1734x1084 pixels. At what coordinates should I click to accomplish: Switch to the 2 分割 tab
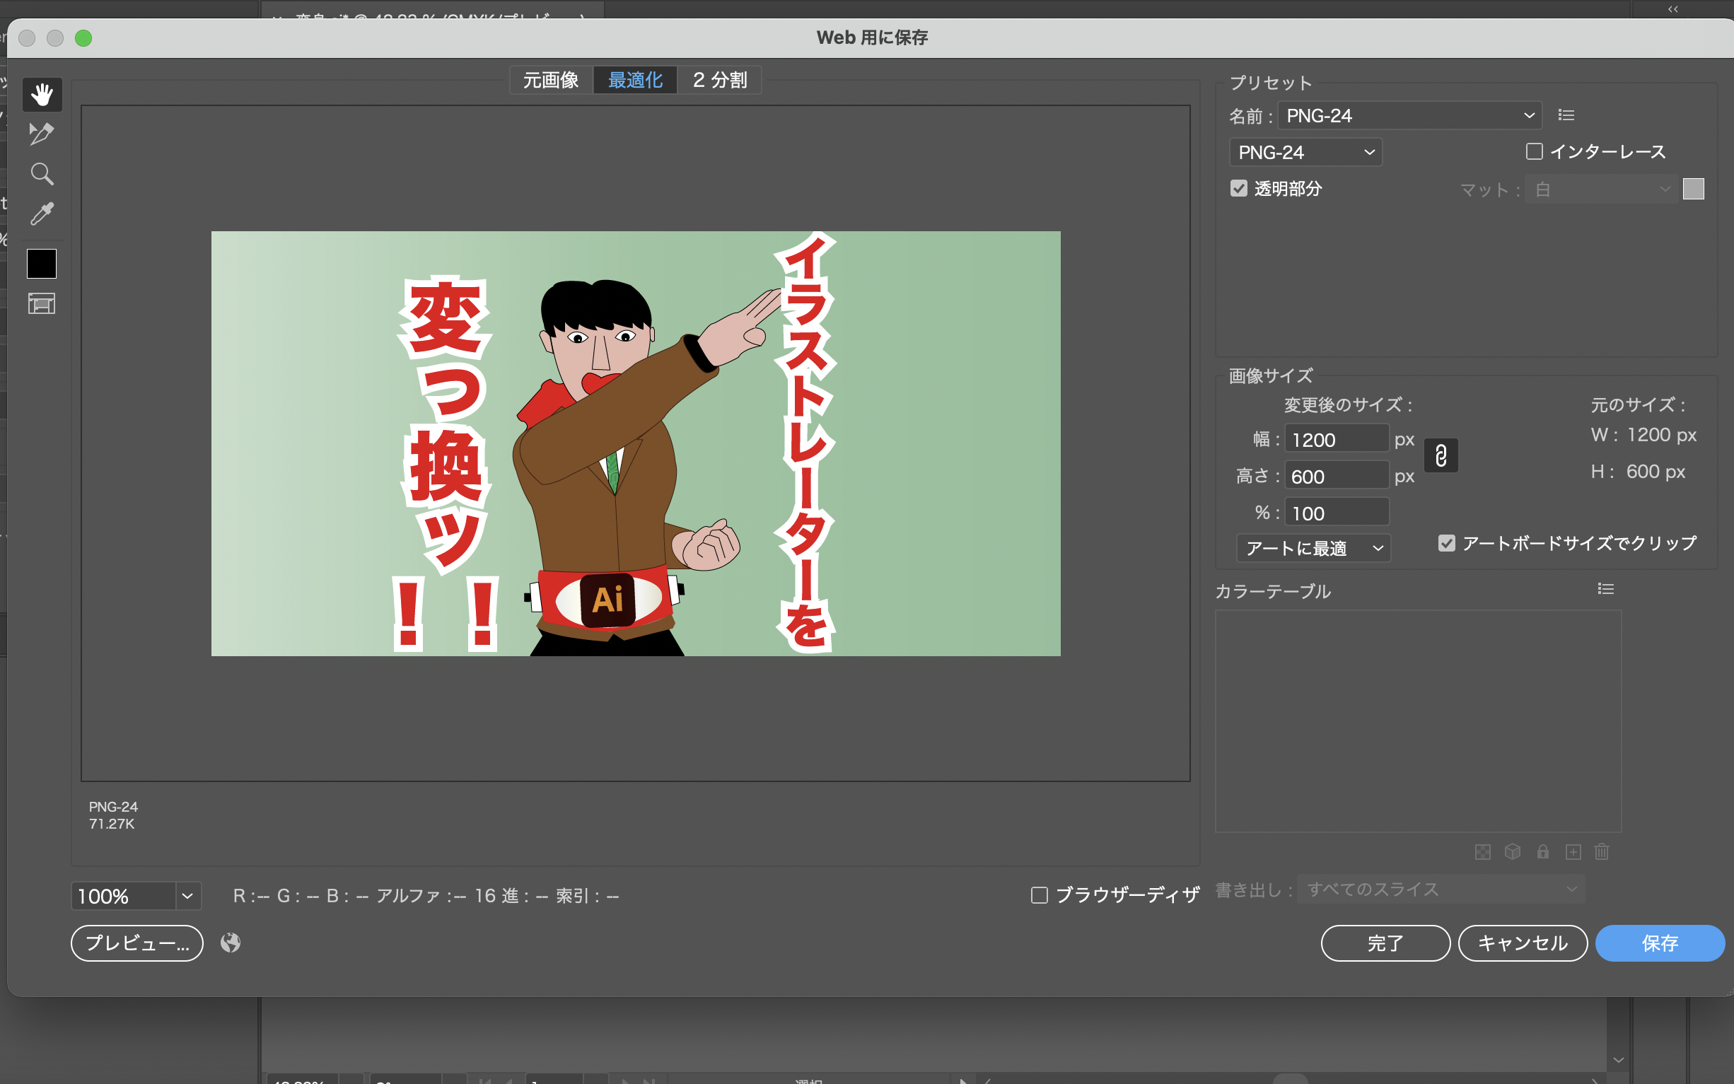click(720, 81)
